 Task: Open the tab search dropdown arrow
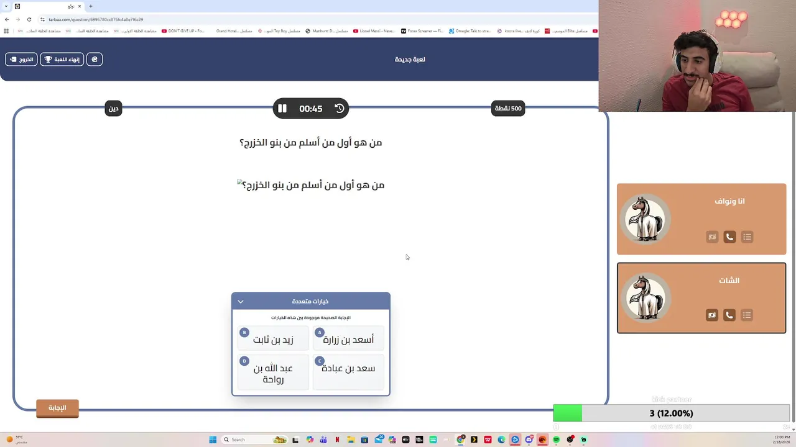coord(6,6)
